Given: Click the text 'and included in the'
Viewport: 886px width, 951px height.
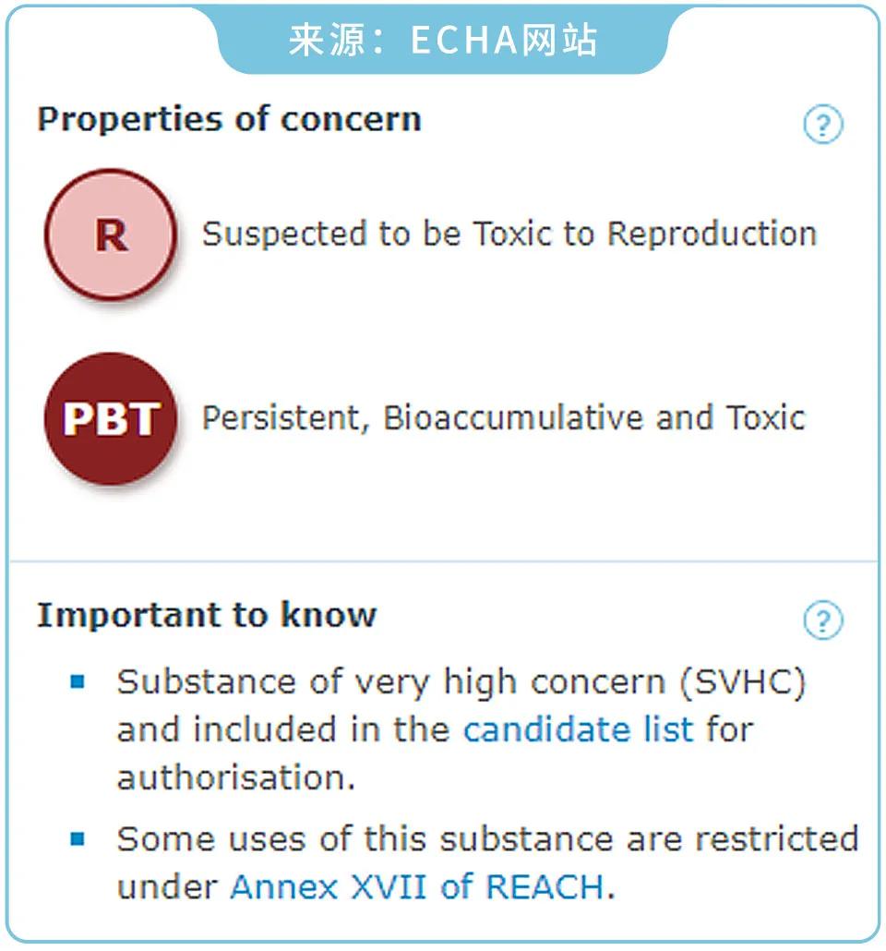Looking at the screenshot, I should point(284,729).
